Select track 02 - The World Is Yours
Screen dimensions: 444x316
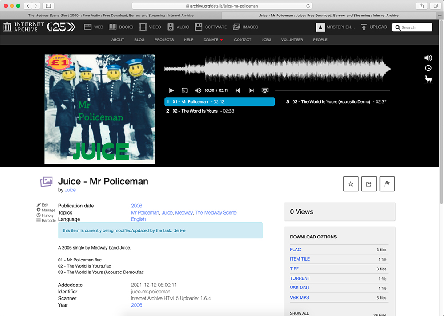[219, 111]
